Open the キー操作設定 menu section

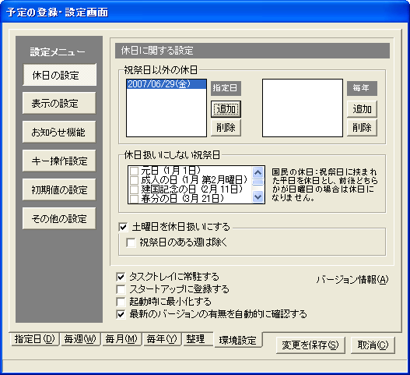pyautogui.click(x=59, y=161)
